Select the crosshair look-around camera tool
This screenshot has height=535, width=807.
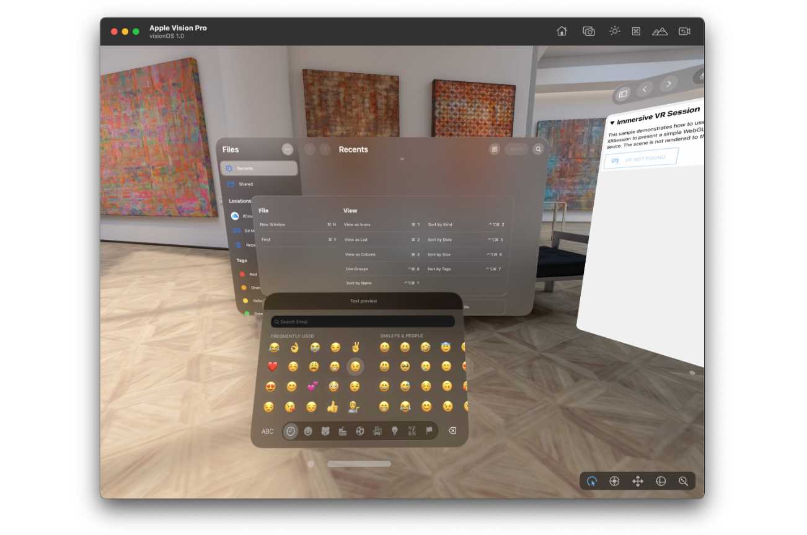[x=614, y=481]
